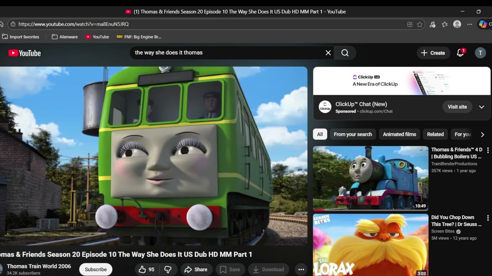Click the browser tab title text

[x=239, y=11]
